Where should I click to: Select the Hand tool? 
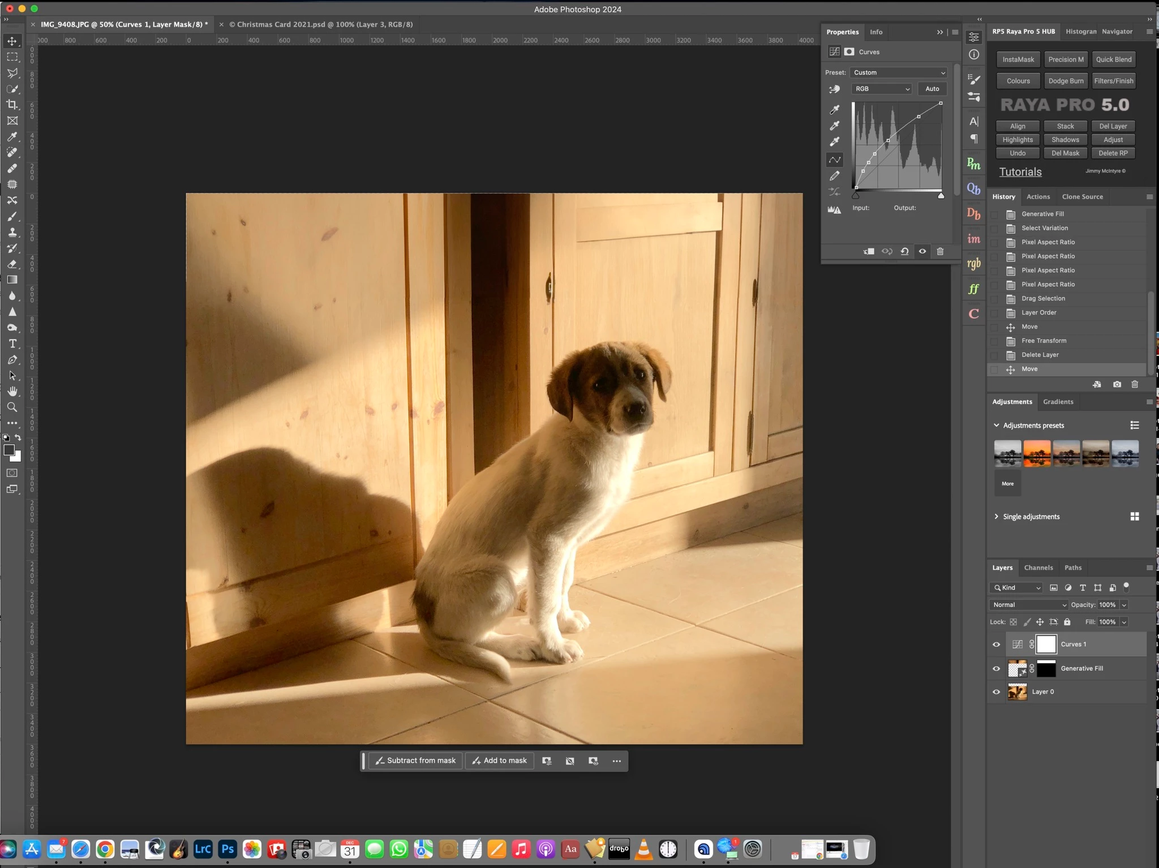(12, 391)
